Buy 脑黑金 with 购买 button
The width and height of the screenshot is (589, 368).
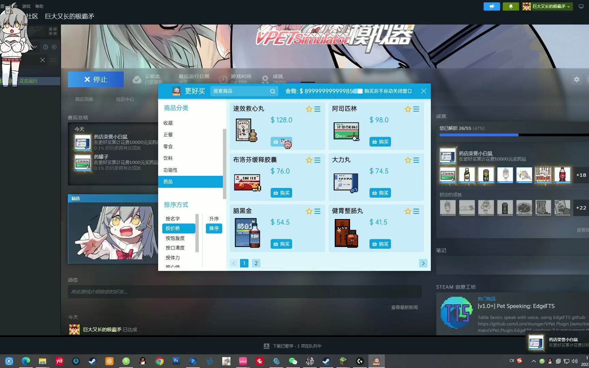point(281,244)
